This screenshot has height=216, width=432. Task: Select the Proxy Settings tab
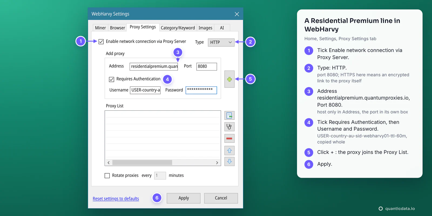[x=143, y=27]
